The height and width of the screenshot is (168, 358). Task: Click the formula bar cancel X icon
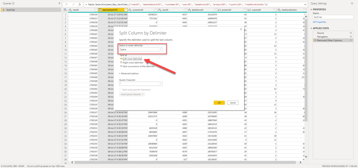coord(67,4)
